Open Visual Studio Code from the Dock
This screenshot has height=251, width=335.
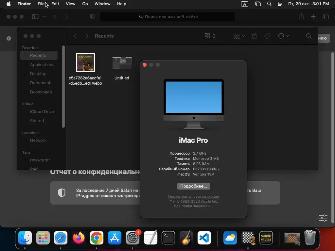tap(204, 238)
